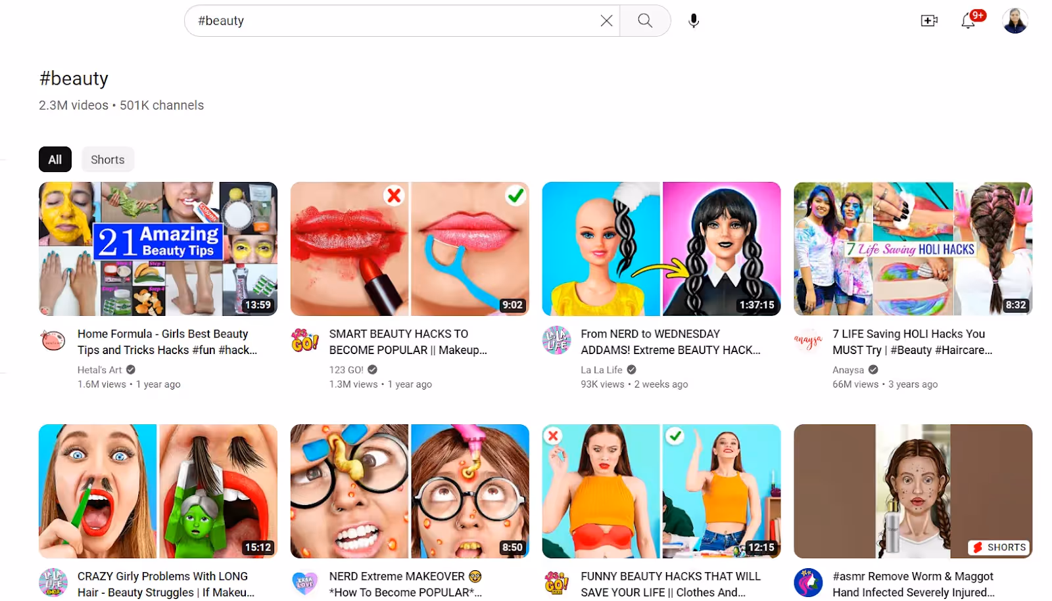The height and width of the screenshot is (601, 1052).
Task: Open the long hair problems thumbnail
Action: [158, 491]
